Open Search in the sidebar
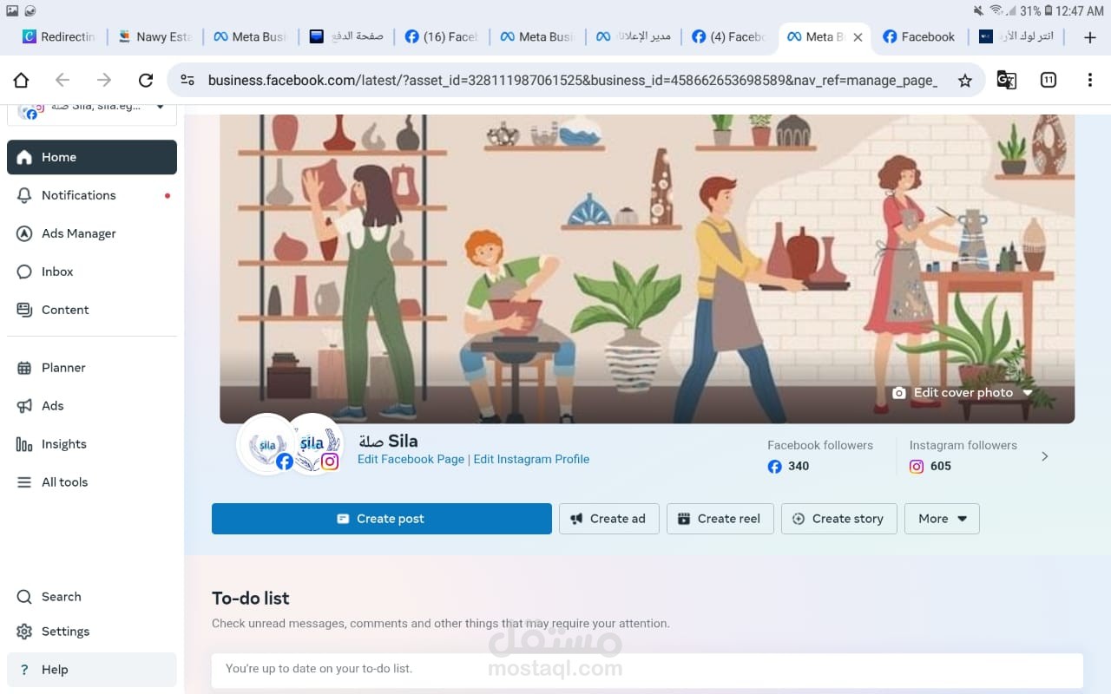1111x694 pixels. click(92, 597)
